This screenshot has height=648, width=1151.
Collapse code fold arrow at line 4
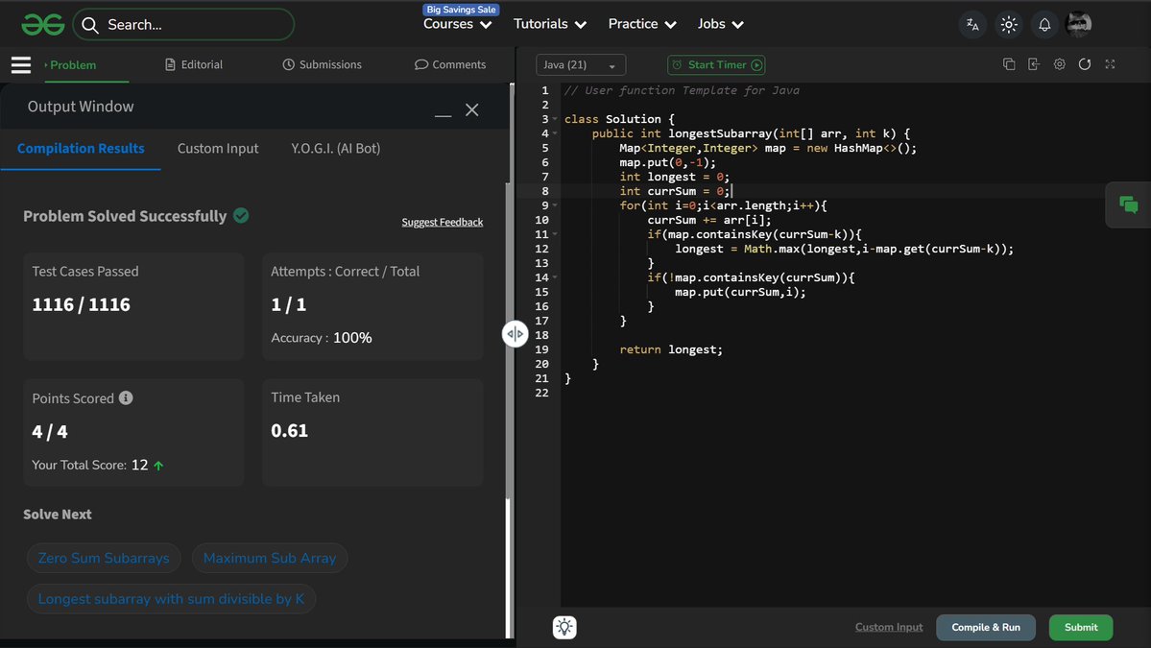pyautogui.click(x=555, y=133)
